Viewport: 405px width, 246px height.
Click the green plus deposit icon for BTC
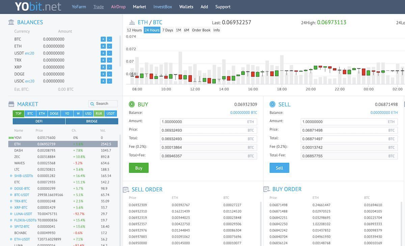[x=103, y=39]
